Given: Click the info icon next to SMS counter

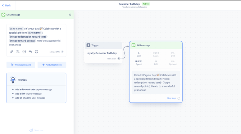Looking at the screenshot, I should point(62,52).
